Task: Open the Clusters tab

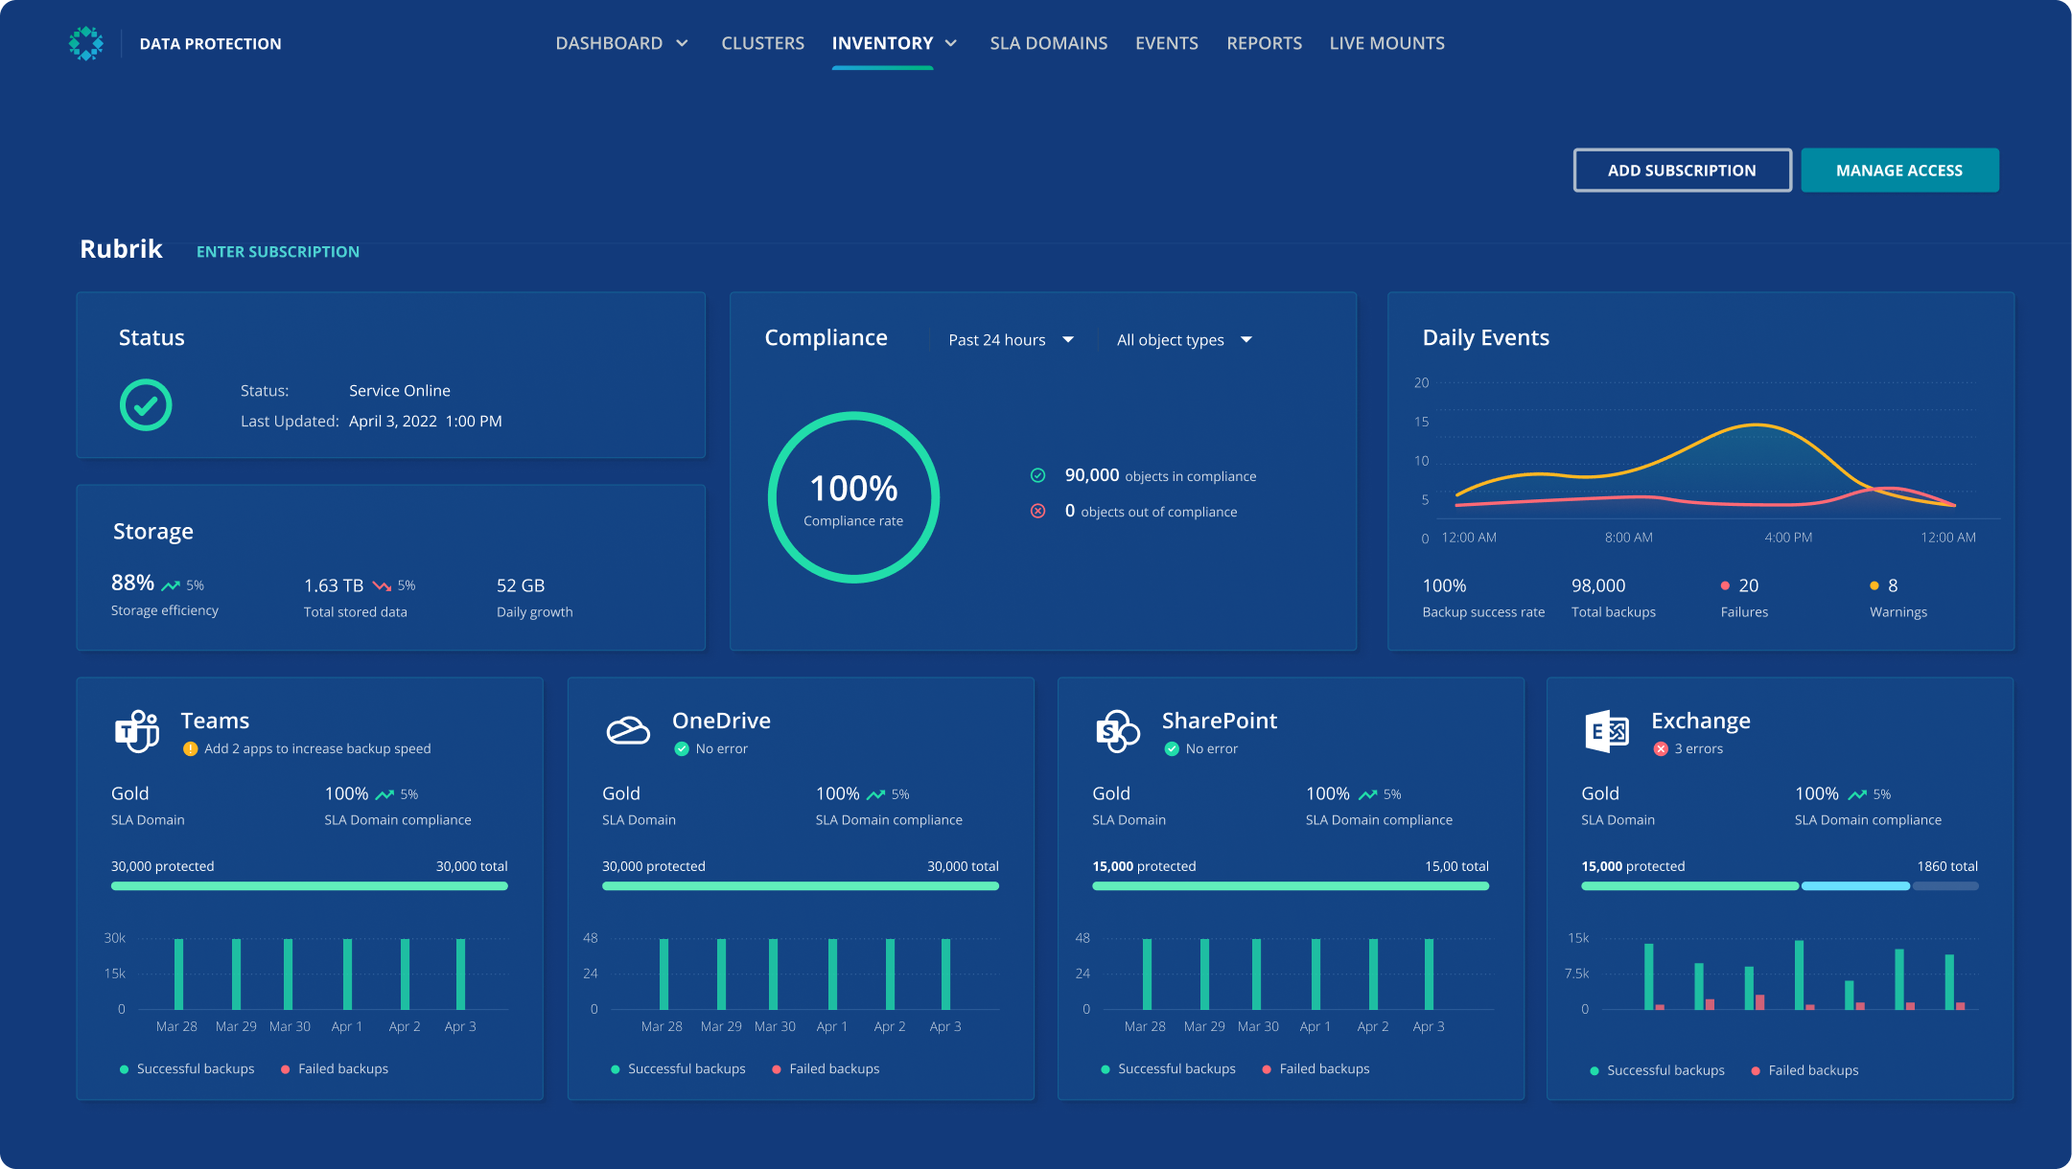Action: coord(762,43)
